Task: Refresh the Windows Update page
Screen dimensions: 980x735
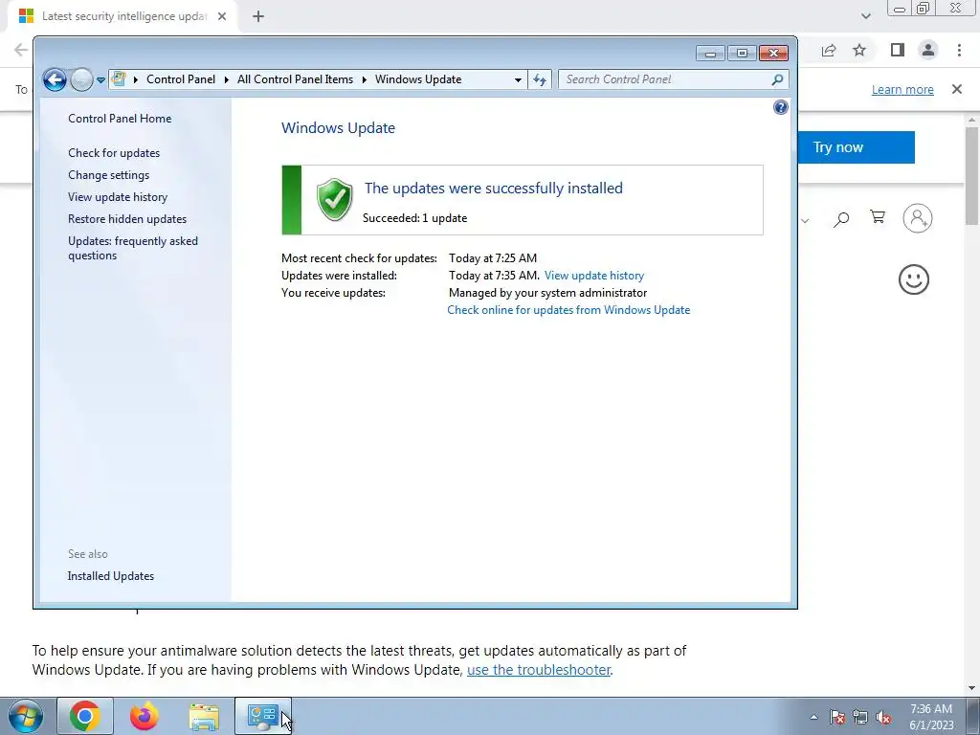Action: [540, 79]
